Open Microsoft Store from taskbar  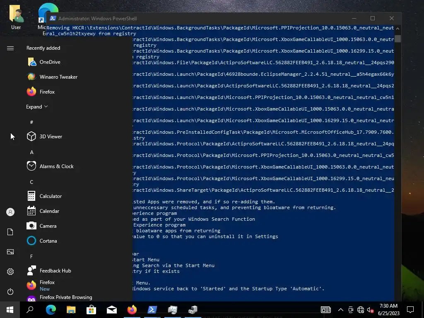click(92, 310)
